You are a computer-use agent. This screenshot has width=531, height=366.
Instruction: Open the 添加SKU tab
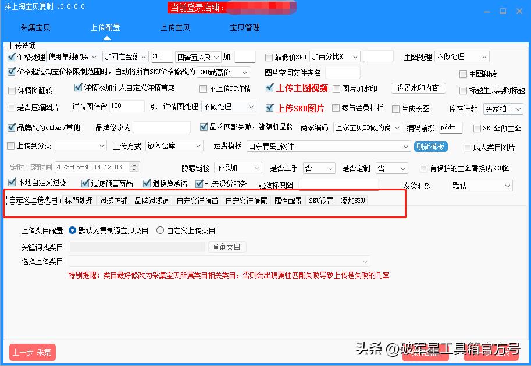click(352, 200)
